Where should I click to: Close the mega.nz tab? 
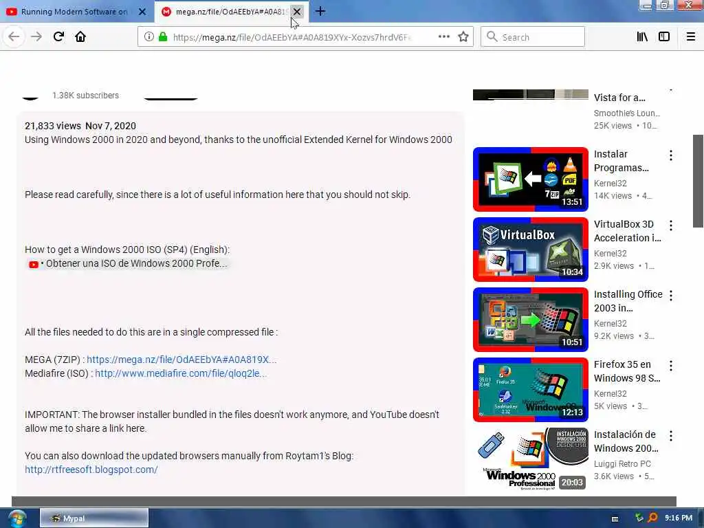297,12
